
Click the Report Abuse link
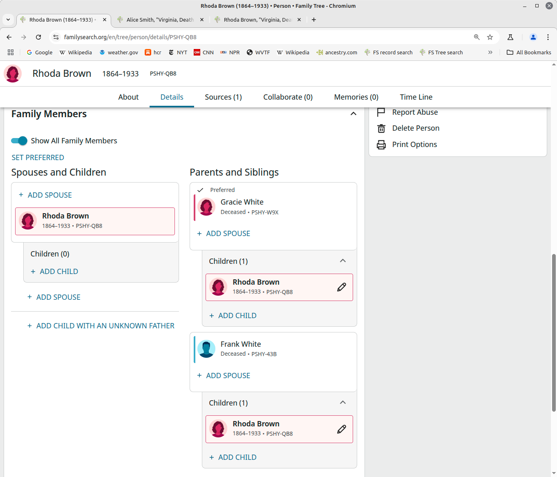[x=415, y=112]
